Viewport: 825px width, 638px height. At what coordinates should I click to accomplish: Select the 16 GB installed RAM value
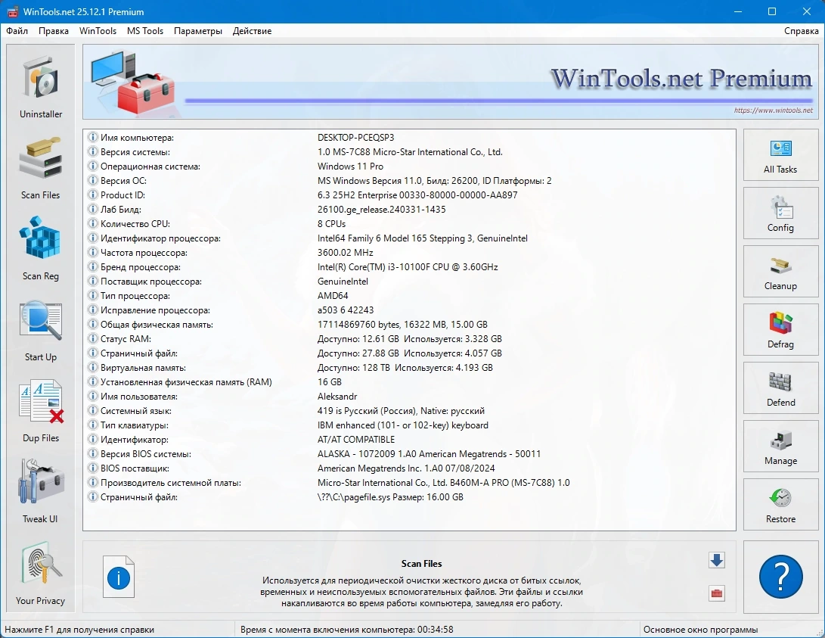point(330,382)
